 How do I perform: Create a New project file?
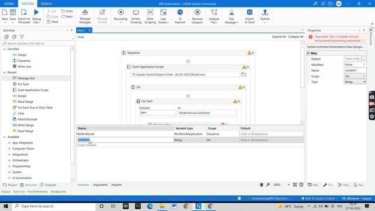(5, 16)
